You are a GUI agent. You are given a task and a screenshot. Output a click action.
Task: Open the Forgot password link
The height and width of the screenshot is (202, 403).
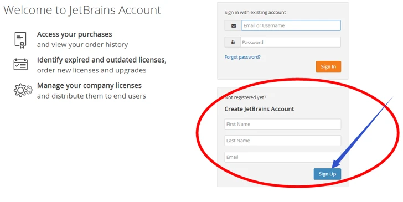tap(242, 57)
